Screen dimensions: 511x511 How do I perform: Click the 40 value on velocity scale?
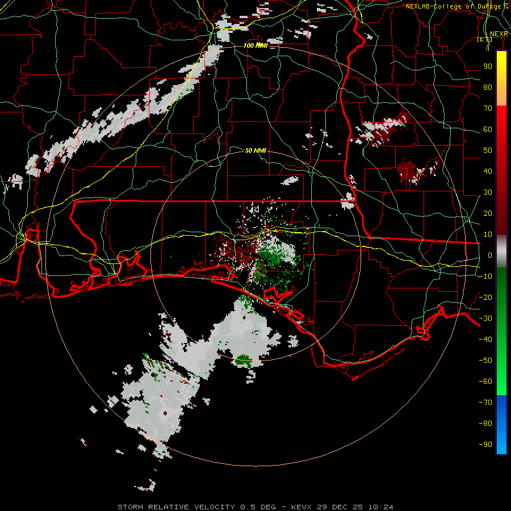[x=488, y=171]
